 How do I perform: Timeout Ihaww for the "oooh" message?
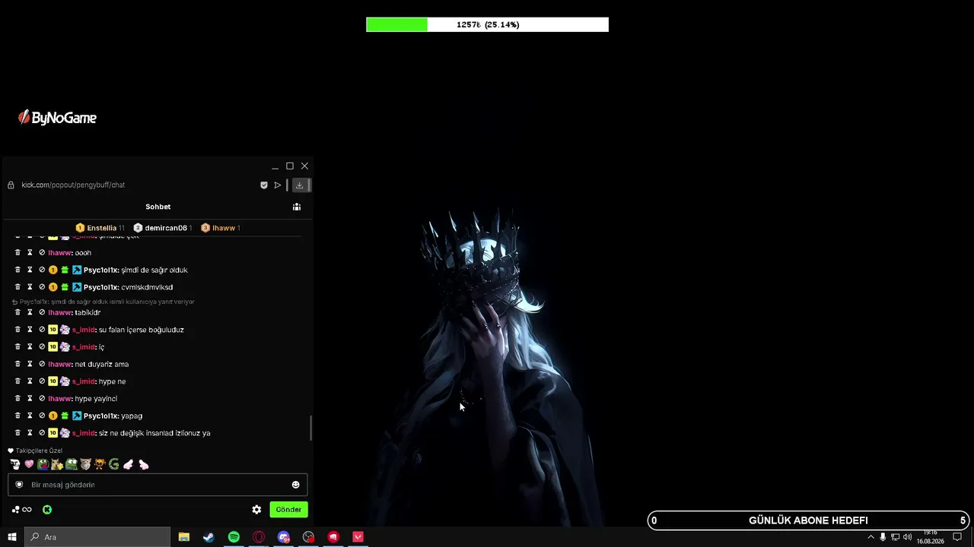coord(30,252)
